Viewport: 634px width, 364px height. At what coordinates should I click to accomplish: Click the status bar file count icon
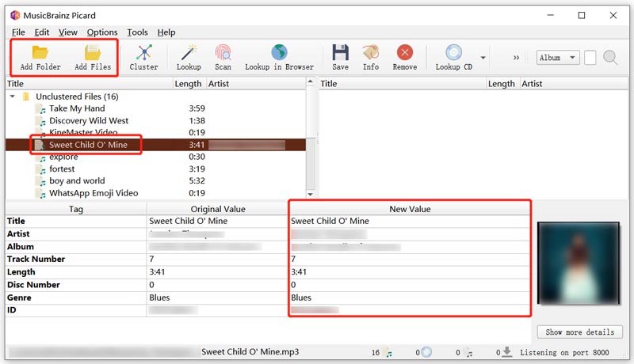[388, 353]
